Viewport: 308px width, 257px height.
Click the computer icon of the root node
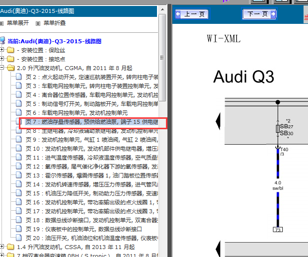tap(3, 40)
